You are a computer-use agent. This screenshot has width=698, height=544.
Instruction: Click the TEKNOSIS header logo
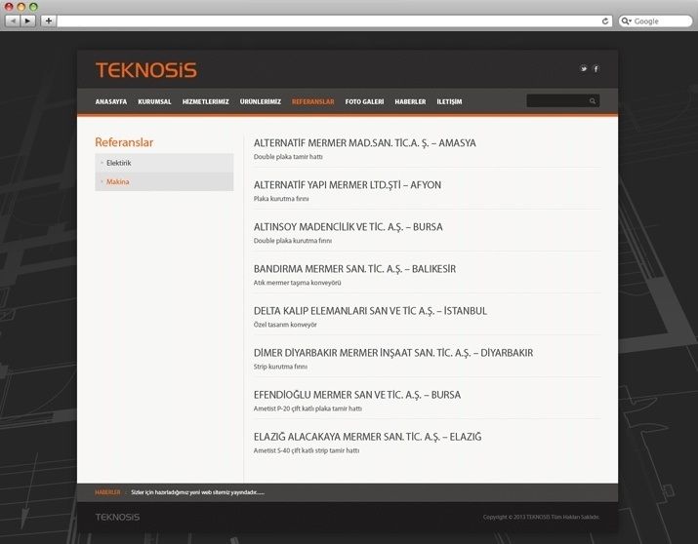[x=146, y=70]
